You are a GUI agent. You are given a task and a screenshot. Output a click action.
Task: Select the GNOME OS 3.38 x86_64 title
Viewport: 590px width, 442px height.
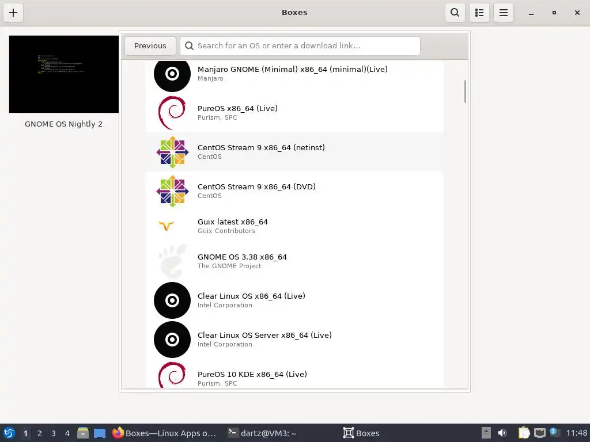(242, 257)
